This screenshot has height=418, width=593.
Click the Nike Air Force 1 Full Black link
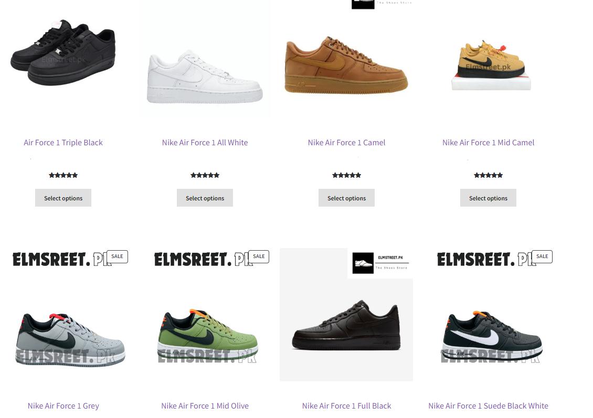[346, 406]
